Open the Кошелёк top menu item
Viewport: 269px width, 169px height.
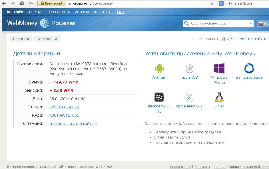15,12
